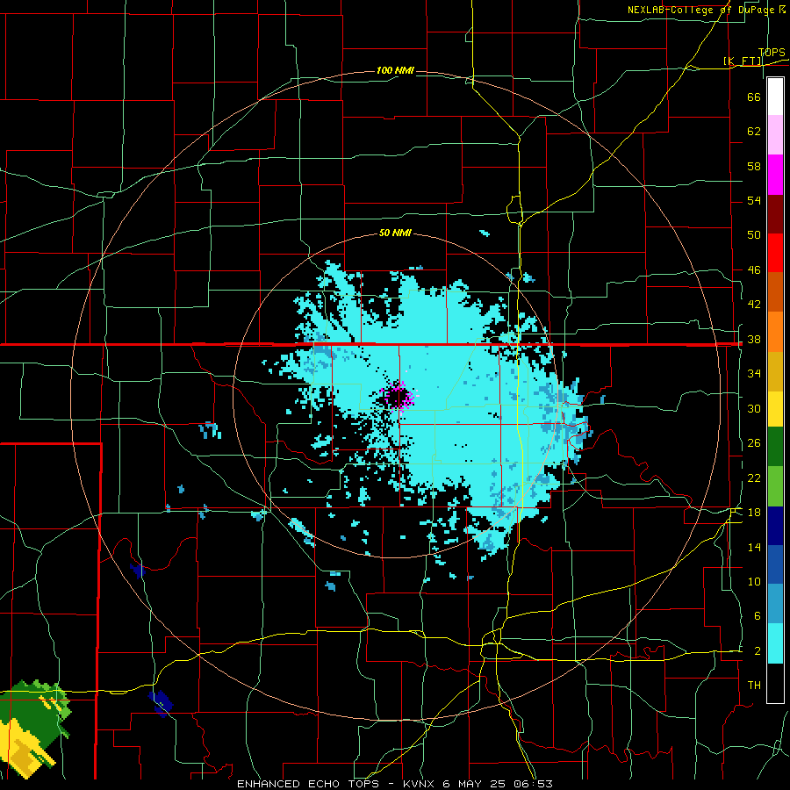Click the '22' scale label
This screenshot has width=790, height=790.
pos(754,478)
